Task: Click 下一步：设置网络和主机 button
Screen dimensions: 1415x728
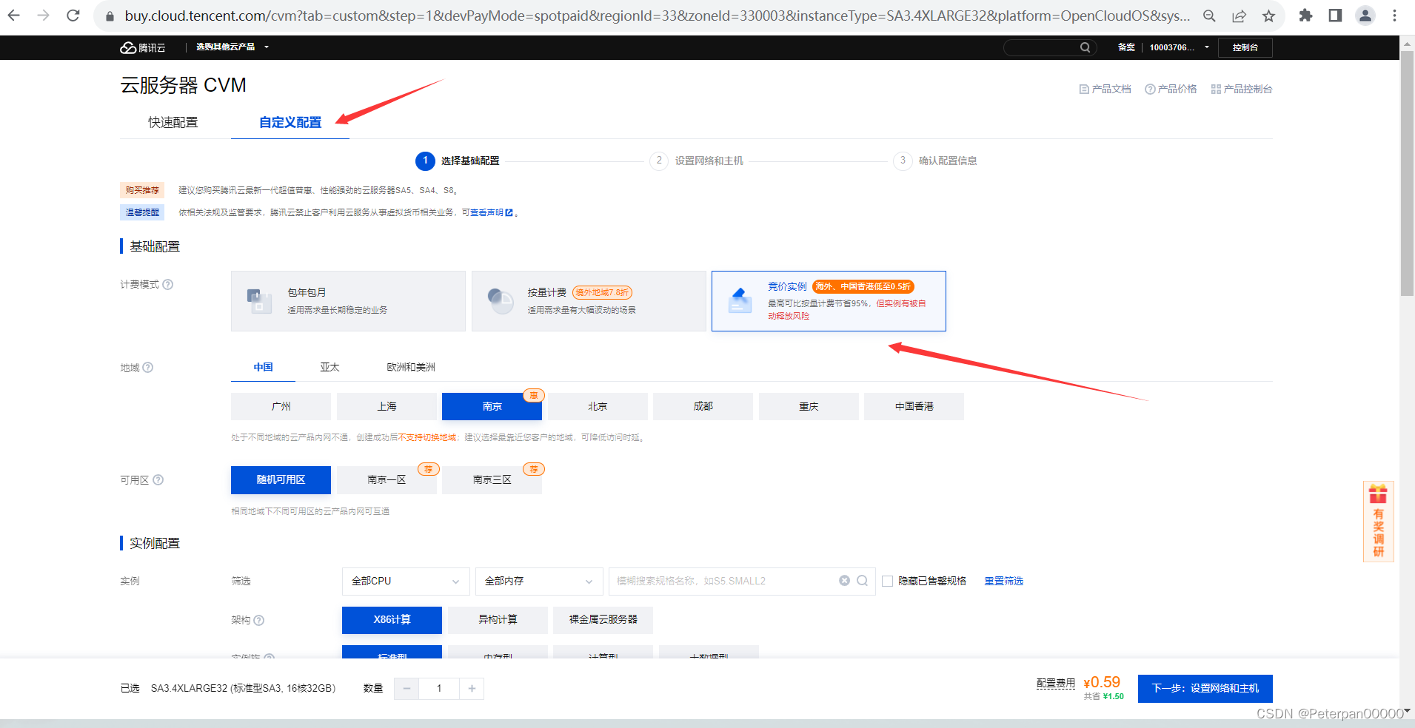Action: (x=1205, y=688)
